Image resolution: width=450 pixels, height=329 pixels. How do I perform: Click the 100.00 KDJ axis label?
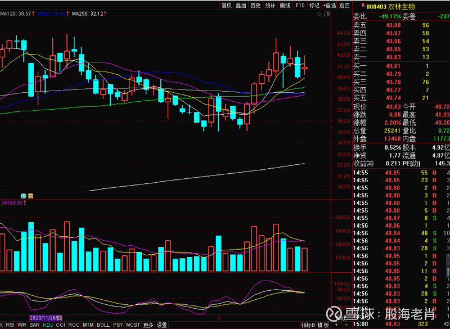coord(342,283)
